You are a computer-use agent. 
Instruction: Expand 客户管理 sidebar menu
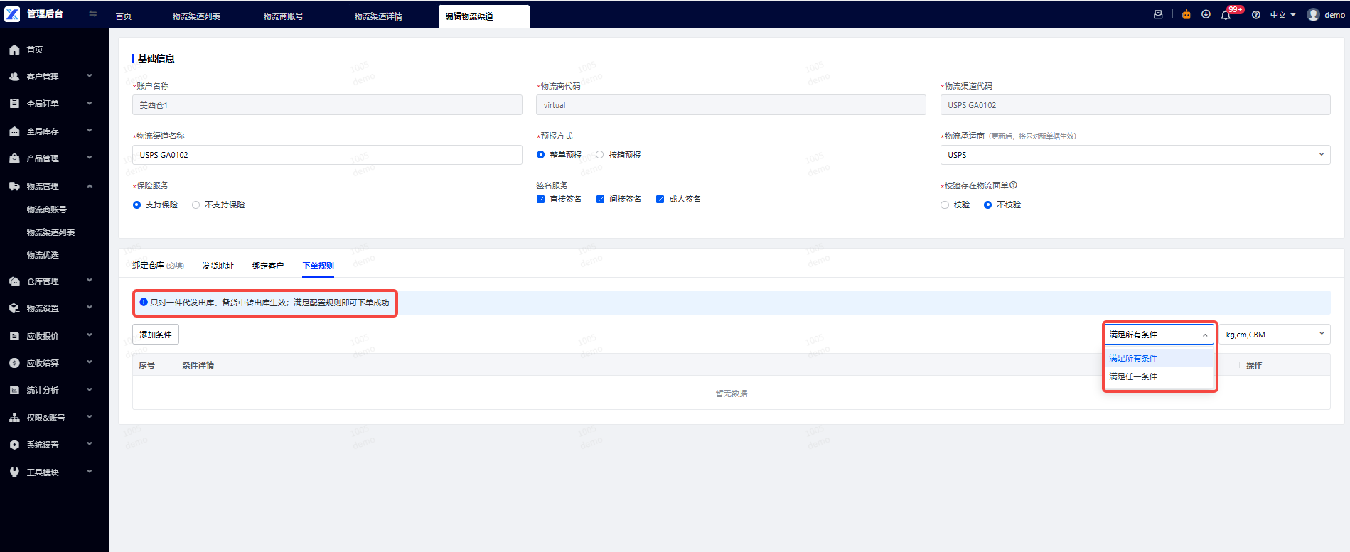click(90, 76)
